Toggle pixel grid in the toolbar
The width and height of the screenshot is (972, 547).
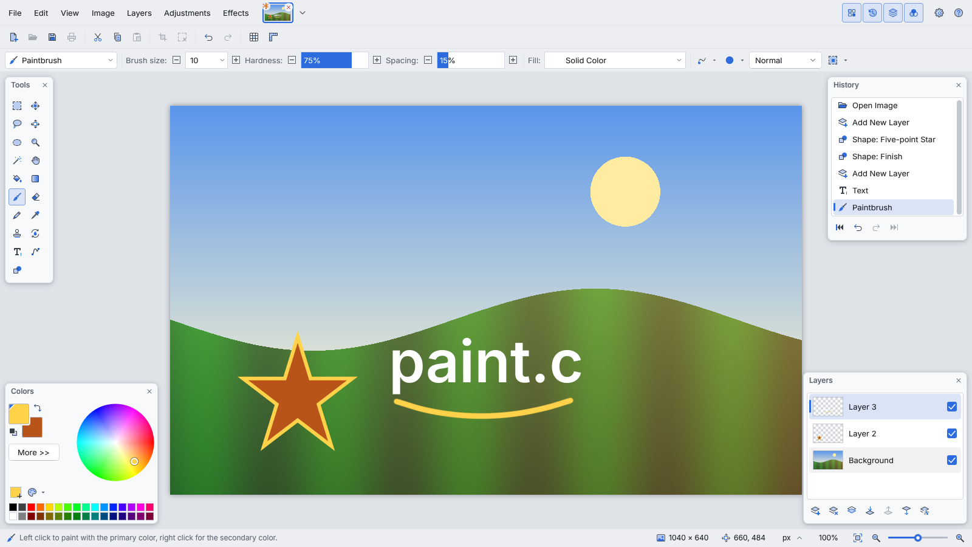point(254,37)
